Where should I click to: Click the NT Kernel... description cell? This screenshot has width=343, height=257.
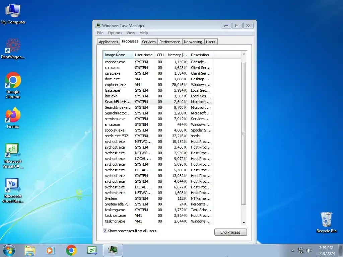[201, 198]
